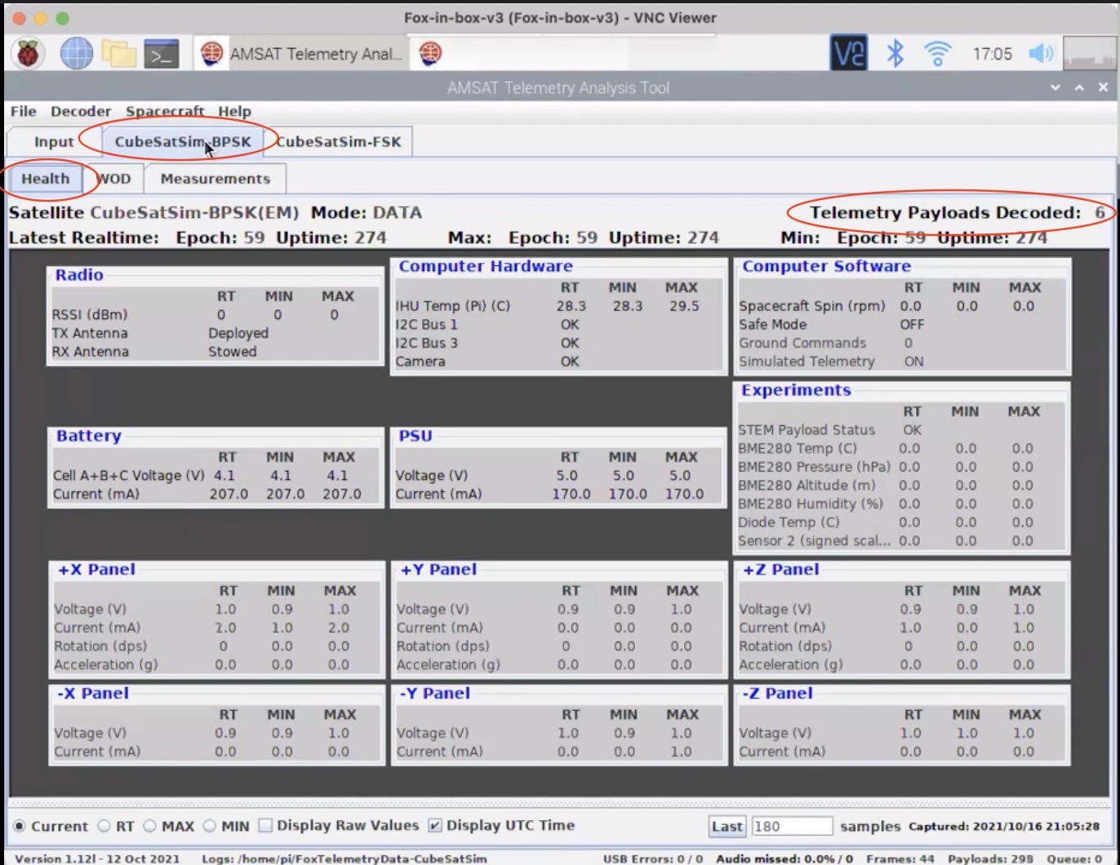Click the I2C Bus 1 row label
Viewport: 1120px width, 865px height.
427,325
